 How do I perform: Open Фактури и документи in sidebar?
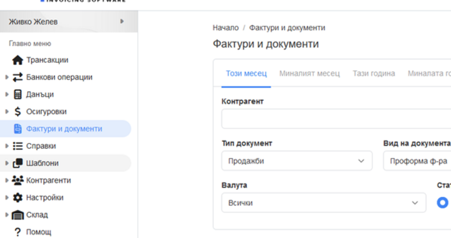[x=66, y=129]
